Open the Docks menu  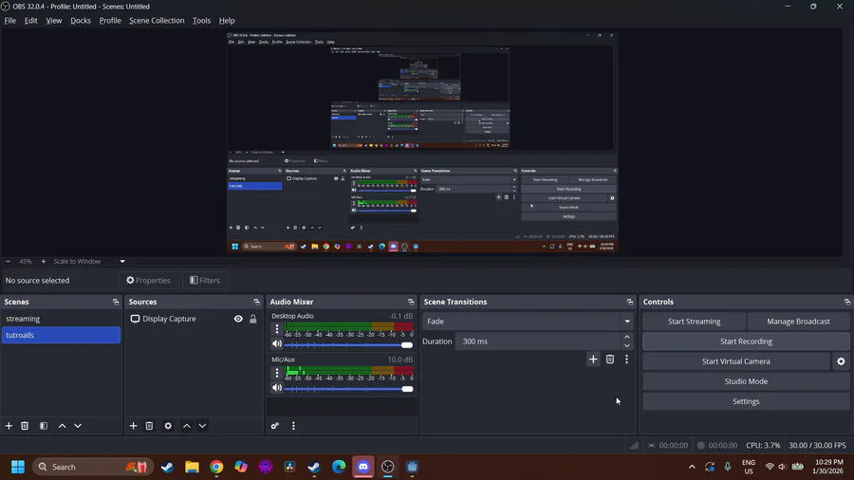[x=81, y=21]
